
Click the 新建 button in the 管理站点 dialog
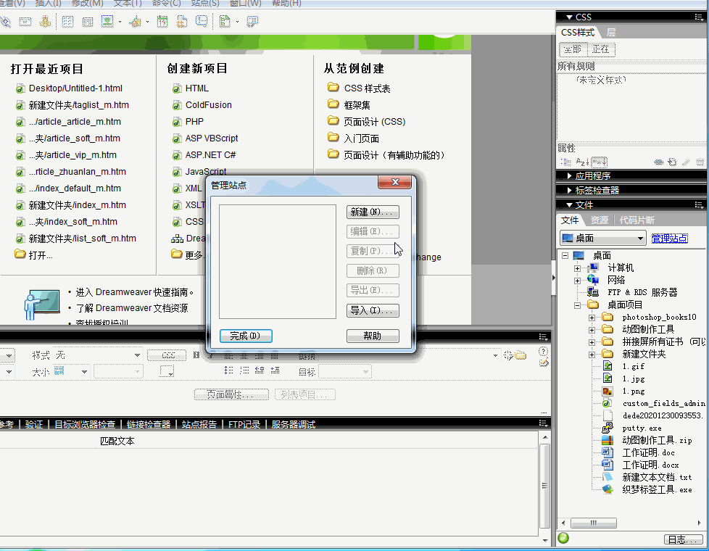click(x=373, y=212)
